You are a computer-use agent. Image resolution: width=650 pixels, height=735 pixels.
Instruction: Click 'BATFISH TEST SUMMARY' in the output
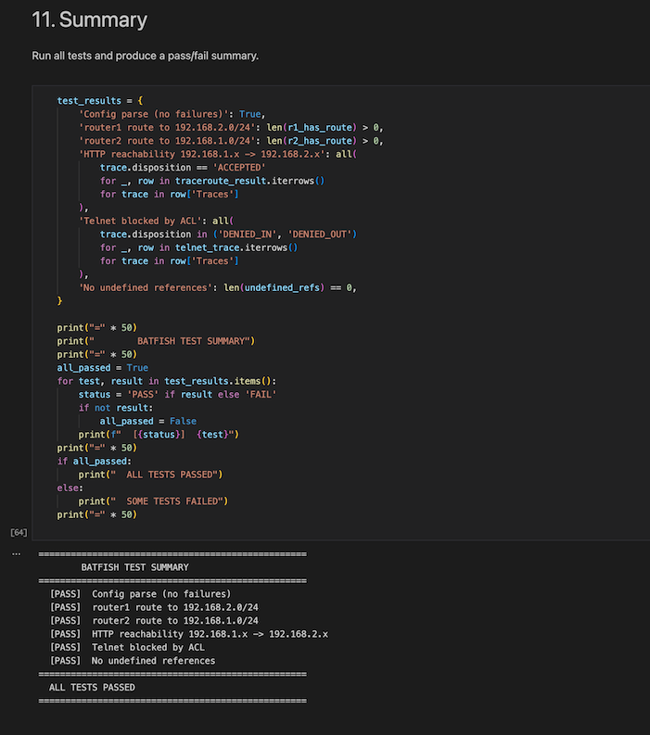[134, 567]
